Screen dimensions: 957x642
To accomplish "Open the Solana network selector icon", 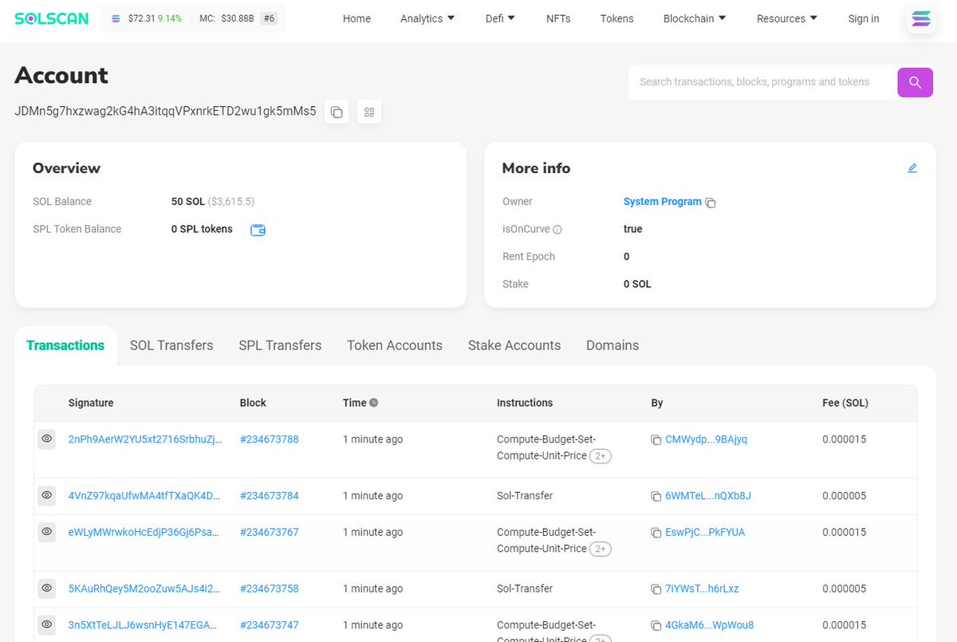I will tap(921, 18).
